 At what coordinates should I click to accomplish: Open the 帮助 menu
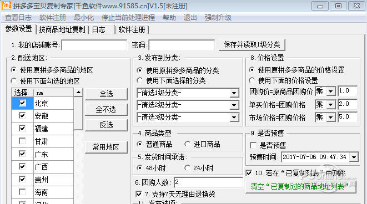[169, 18]
